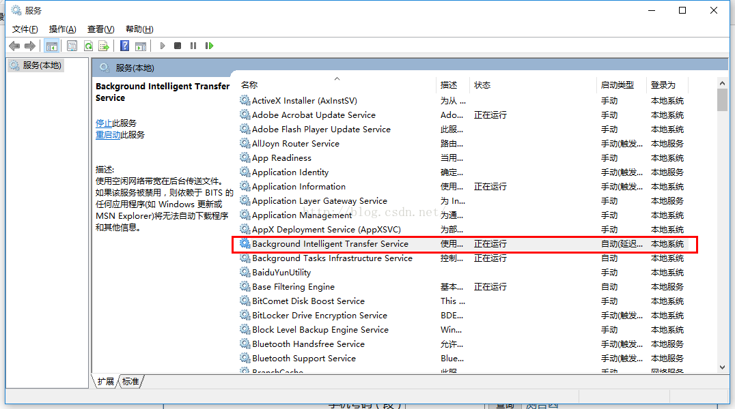Switch to the 标准 tab
This screenshot has height=409, width=735.
[130, 381]
